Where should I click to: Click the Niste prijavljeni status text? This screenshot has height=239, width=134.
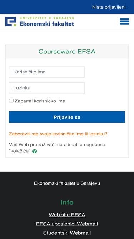[x=109, y=7]
